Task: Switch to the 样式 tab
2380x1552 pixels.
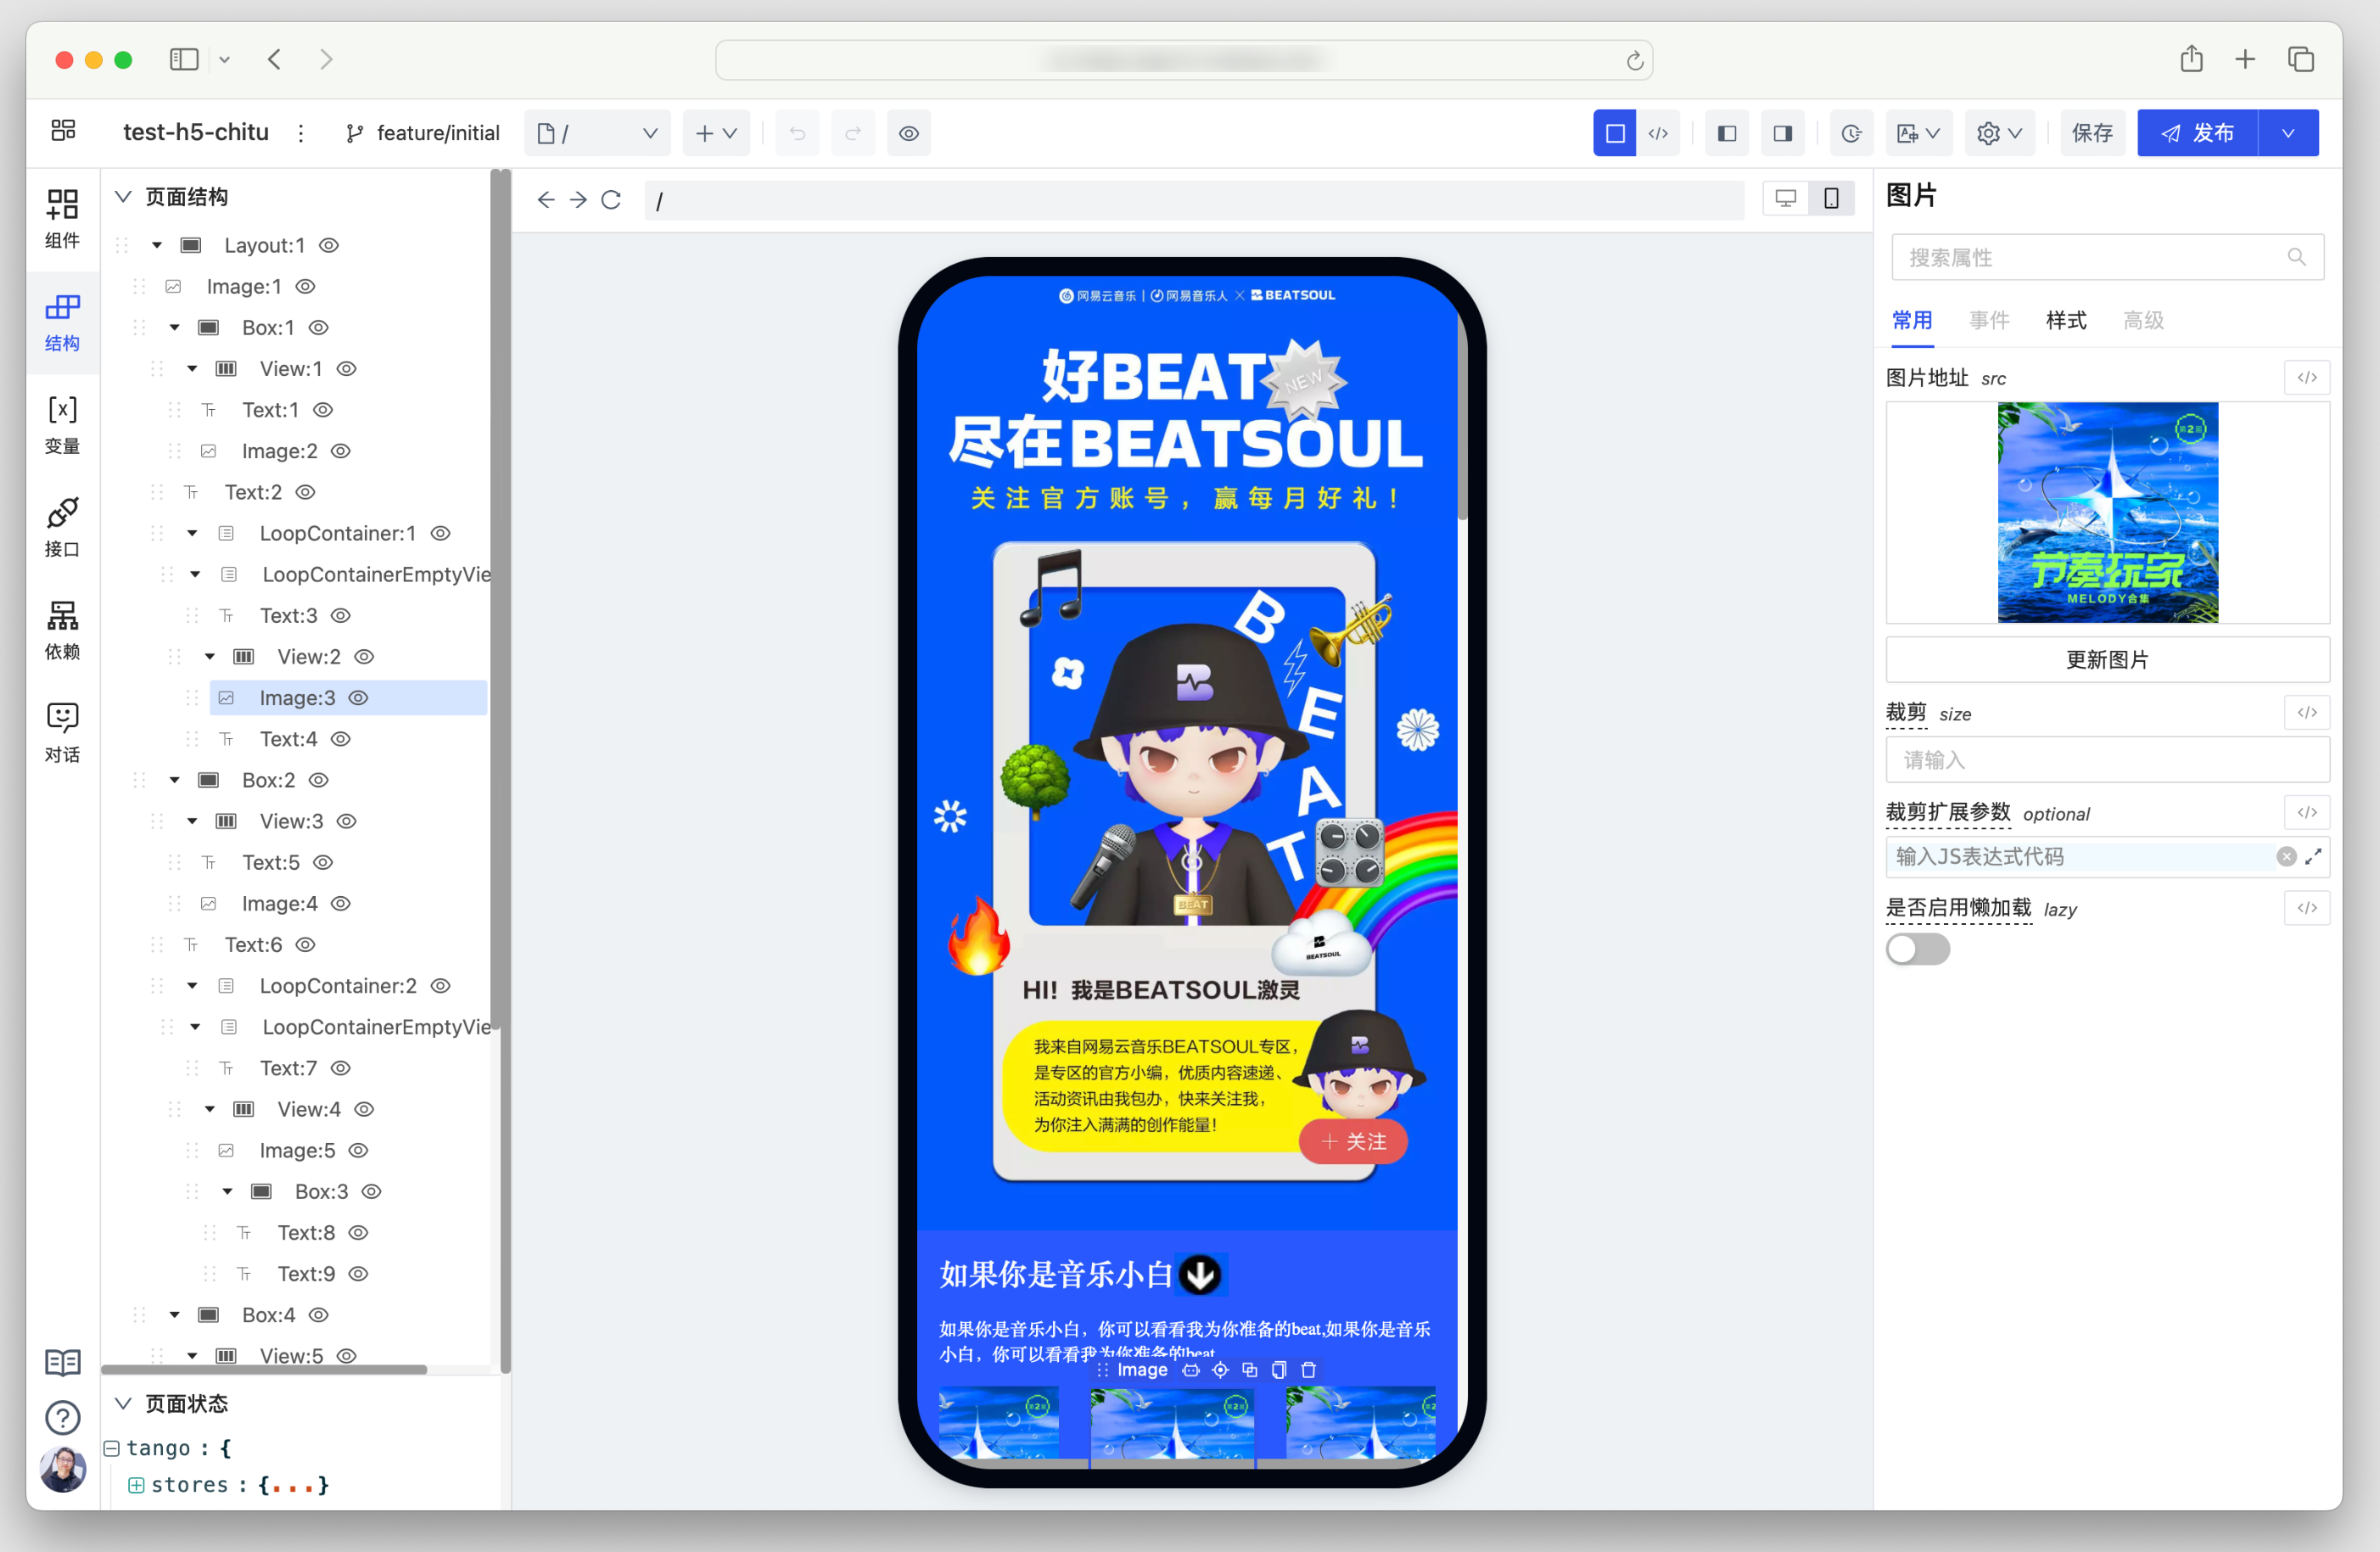Action: tap(2066, 320)
